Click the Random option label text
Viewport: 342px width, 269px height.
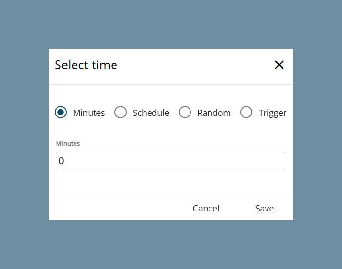click(214, 113)
